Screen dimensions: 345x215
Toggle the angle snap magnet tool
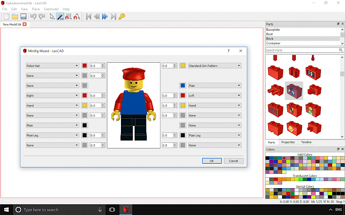pyautogui.click(x=77, y=17)
